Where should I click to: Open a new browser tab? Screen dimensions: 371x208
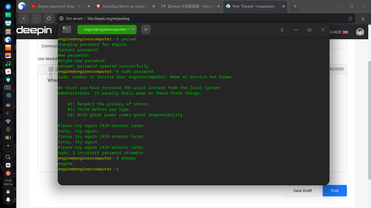295,6
